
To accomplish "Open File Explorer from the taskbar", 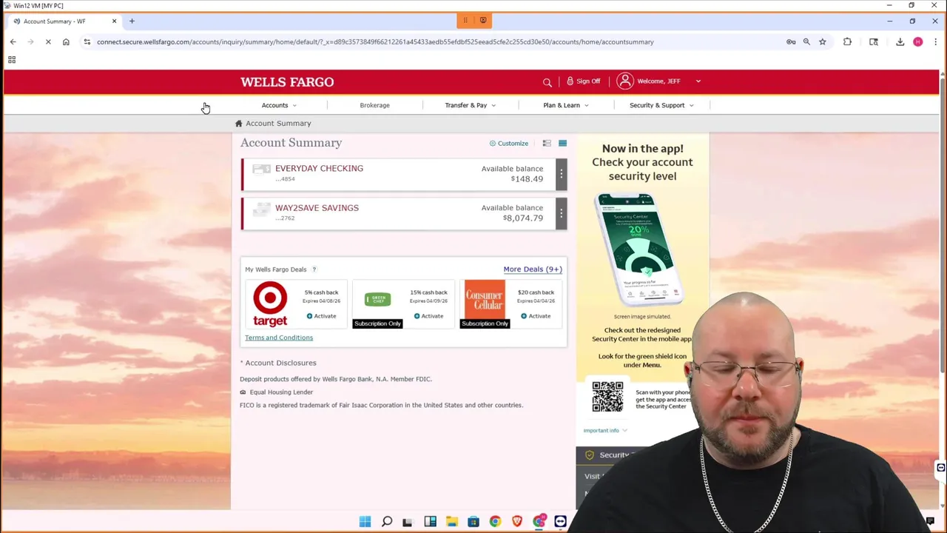I will click(451, 522).
